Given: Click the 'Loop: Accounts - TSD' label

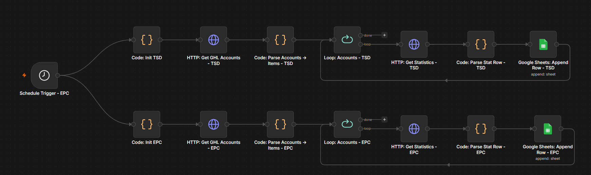Looking at the screenshot, I should pyautogui.click(x=347, y=58).
